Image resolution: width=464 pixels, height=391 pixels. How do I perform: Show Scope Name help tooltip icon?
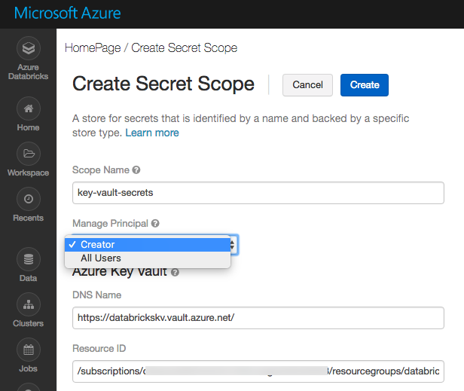[136, 170]
